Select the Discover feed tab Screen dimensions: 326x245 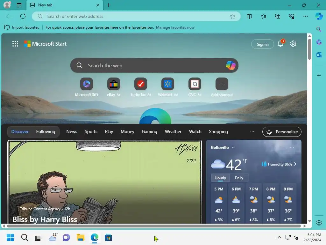coord(20,131)
